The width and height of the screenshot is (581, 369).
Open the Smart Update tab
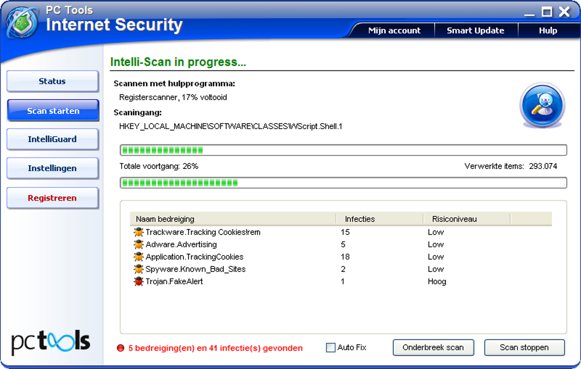pos(476,31)
